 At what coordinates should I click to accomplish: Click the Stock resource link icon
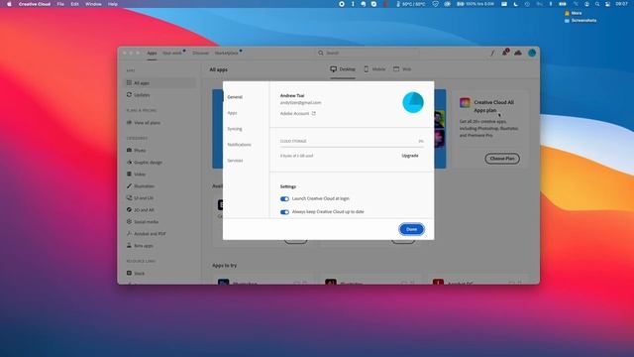point(129,274)
